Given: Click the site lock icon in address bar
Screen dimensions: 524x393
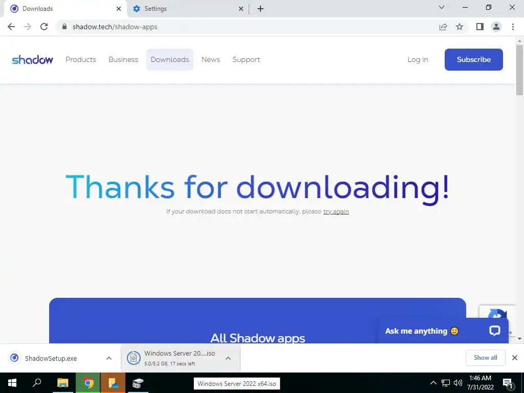Looking at the screenshot, I should pyautogui.click(x=64, y=27).
